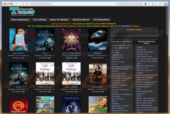Open the Siren Episode 12 poster
The height and width of the screenshot is (114, 170).
point(45,40)
